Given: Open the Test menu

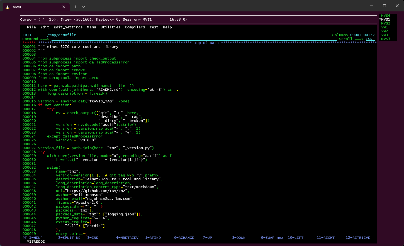Looking at the screenshot, I should point(154,27).
